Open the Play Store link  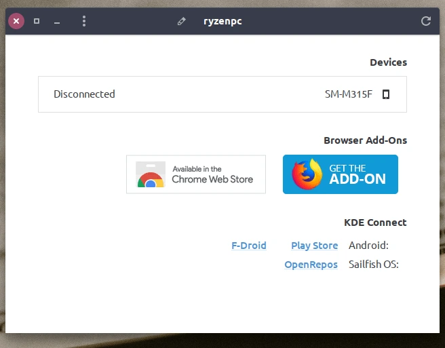[314, 246]
